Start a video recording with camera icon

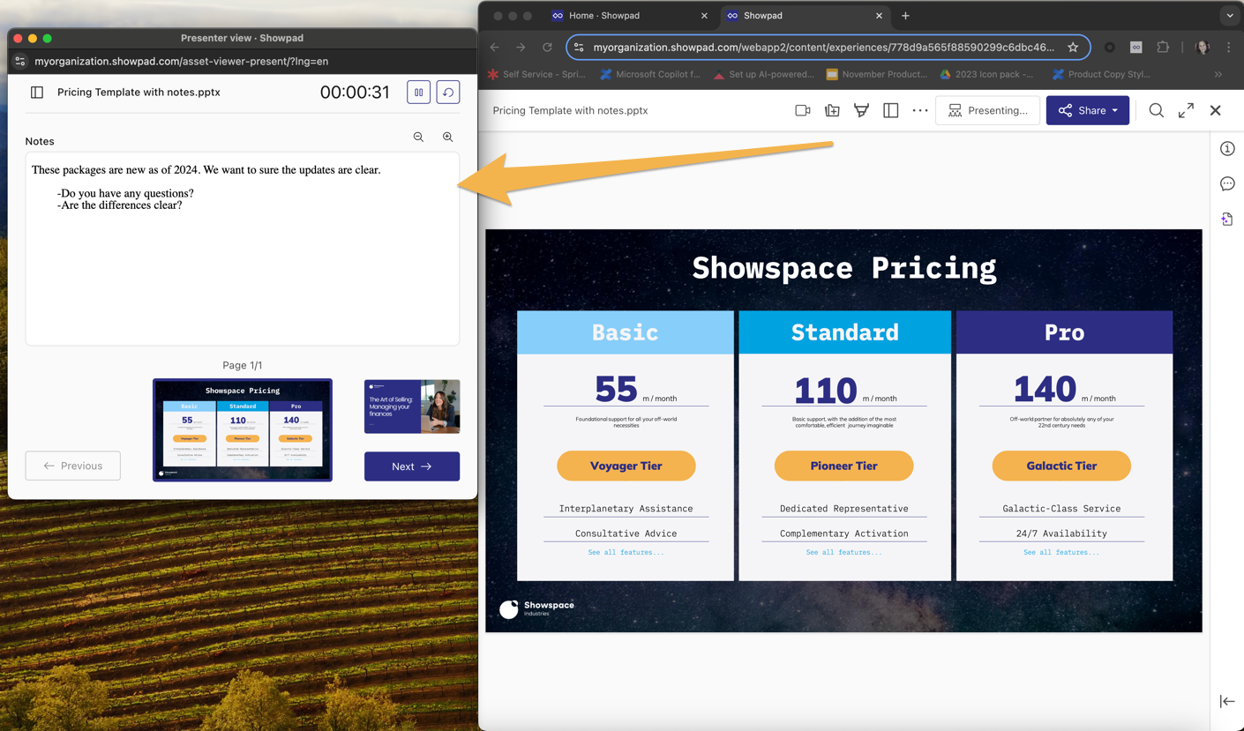[802, 111]
